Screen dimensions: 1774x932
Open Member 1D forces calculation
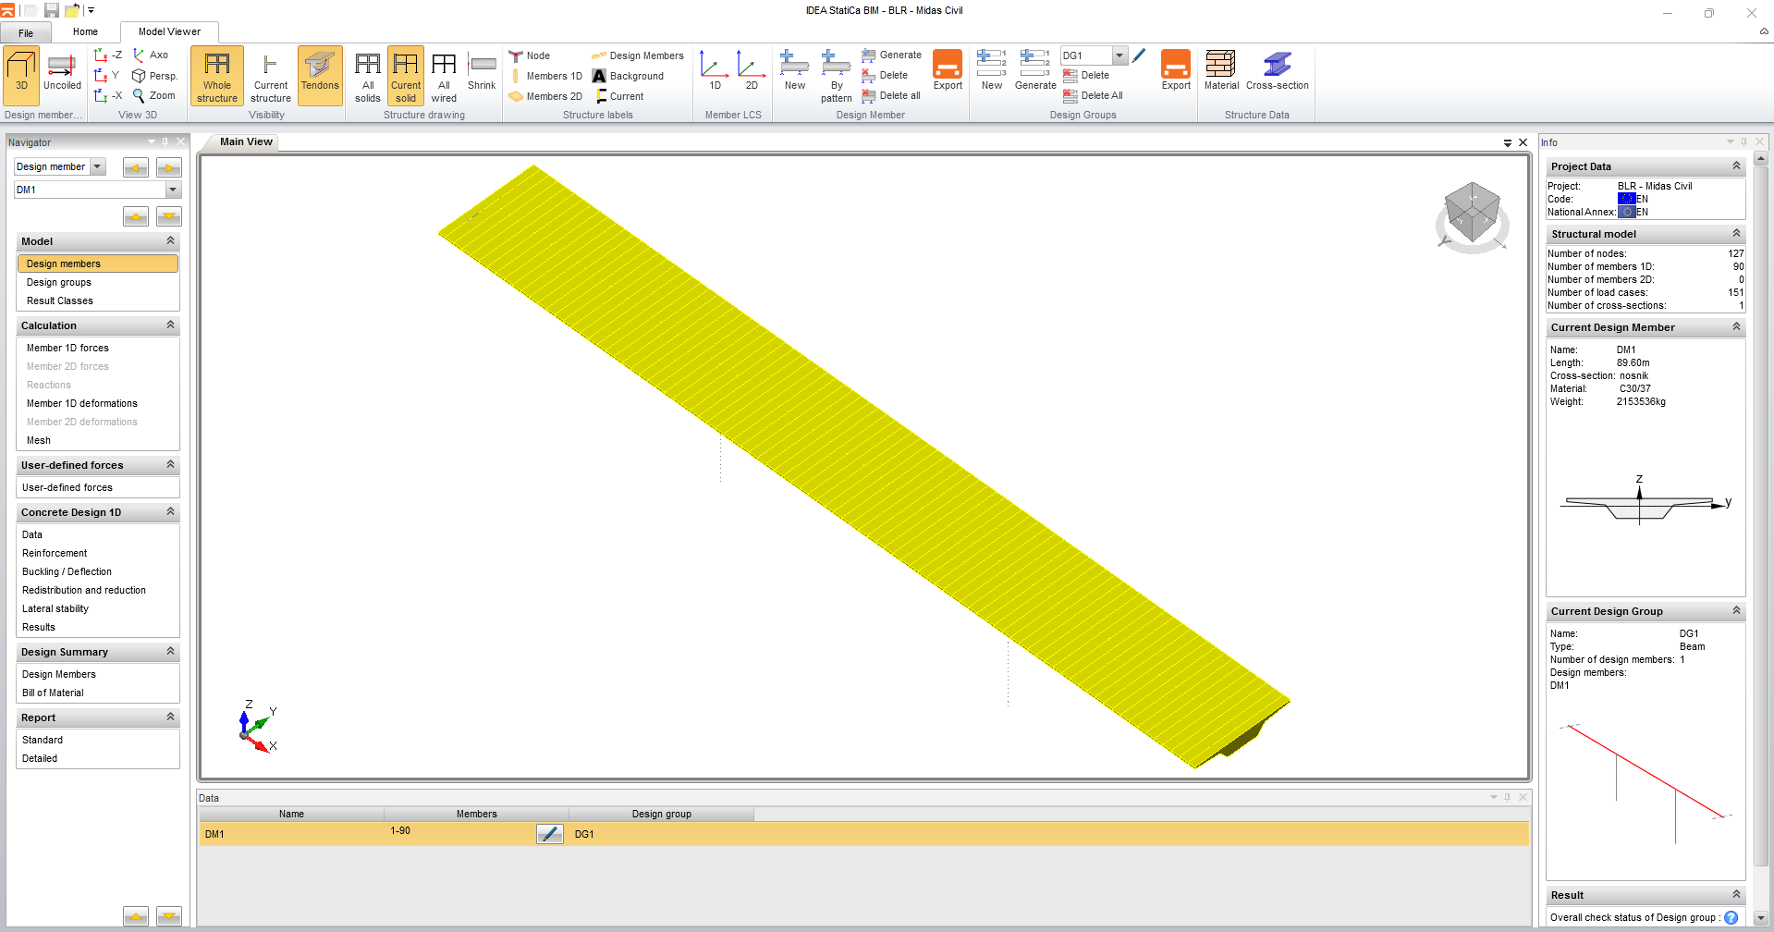tap(67, 348)
